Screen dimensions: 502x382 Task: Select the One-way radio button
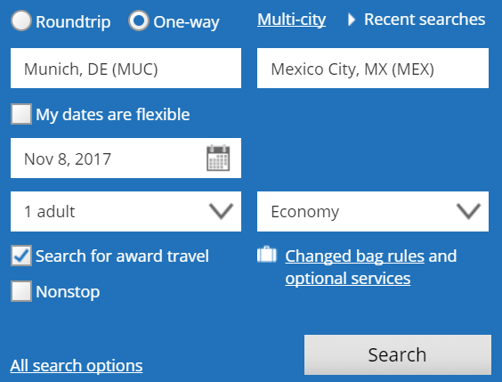139,20
